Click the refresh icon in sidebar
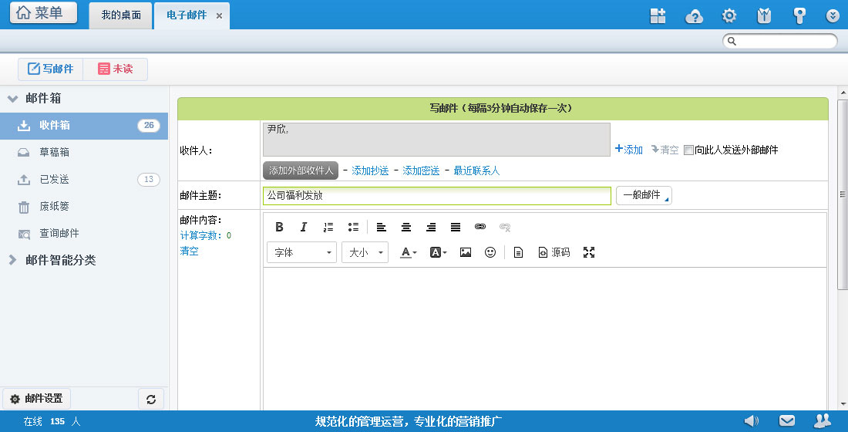Image resolution: width=848 pixels, height=432 pixels. coord(150,399)
